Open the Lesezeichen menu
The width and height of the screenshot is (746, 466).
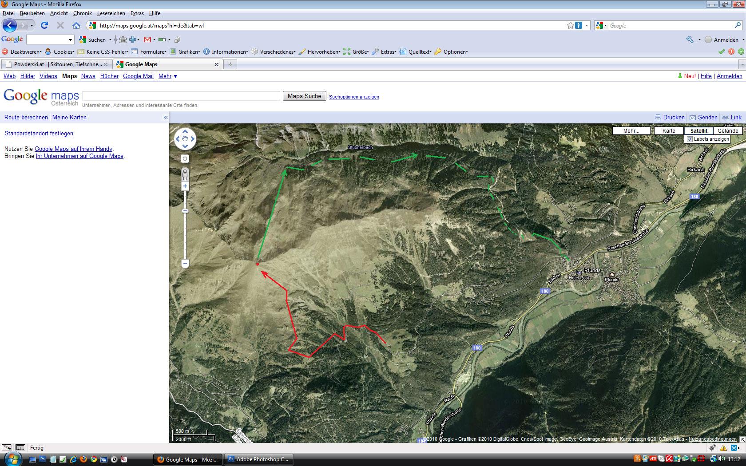(111, 13)
